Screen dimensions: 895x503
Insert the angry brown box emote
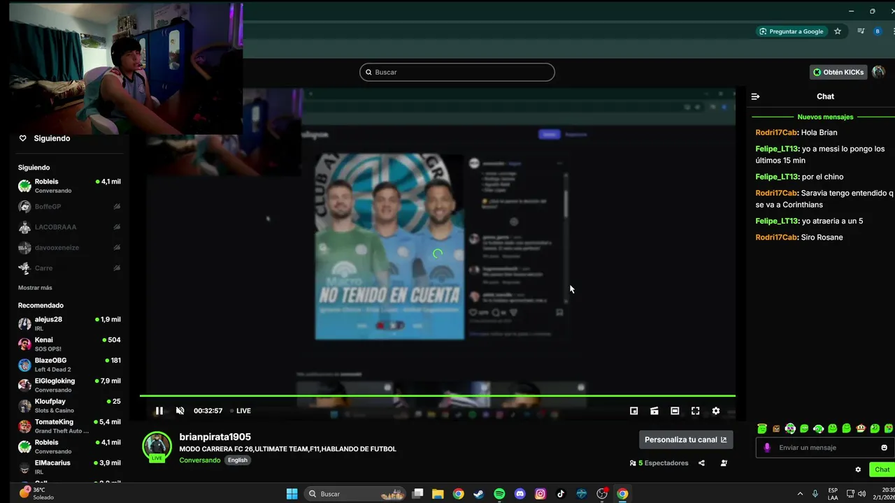pyautogui.click(x=776, y=428)
